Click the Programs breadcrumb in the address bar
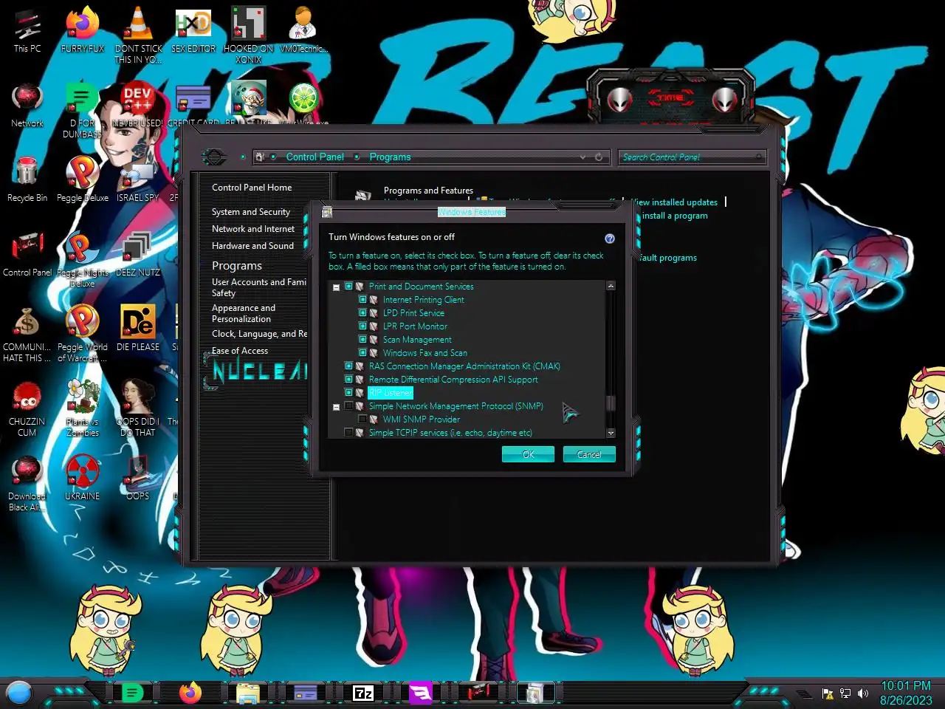Screen dimensions: 945x709 390,157
